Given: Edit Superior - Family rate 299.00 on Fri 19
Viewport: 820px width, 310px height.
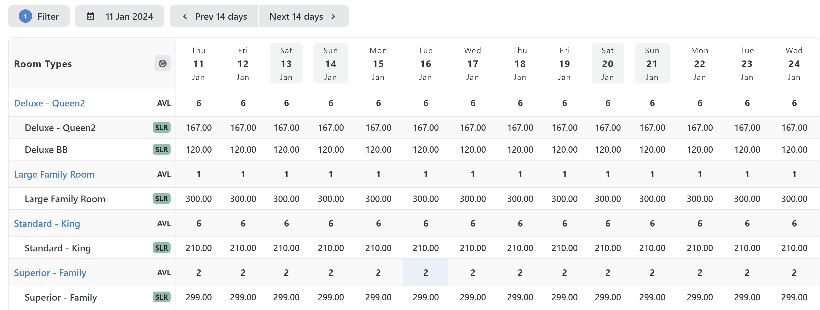Looking at the screenshot, I should pos(565,298).
